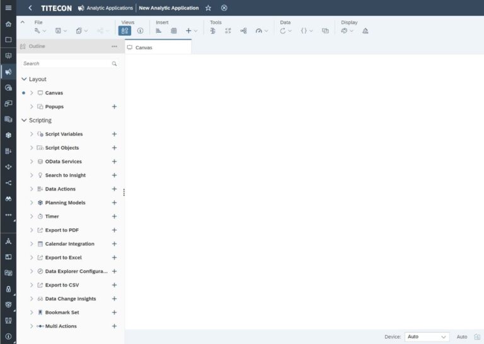Open the Home icon in sidebar

click(8, 24)
